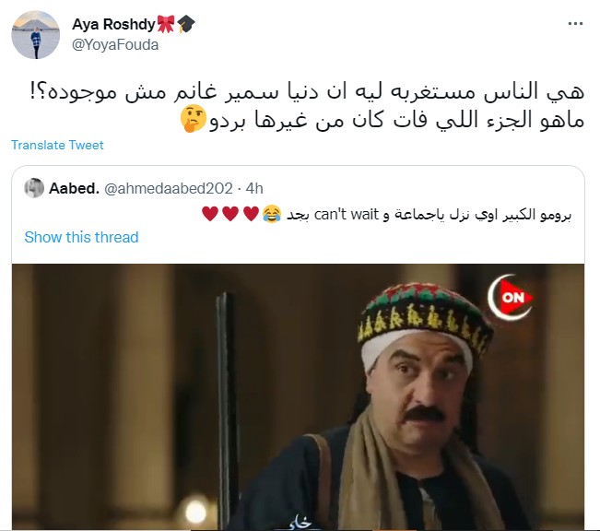Click the laughing tears emoji
This screenshot has height=531, width=600.
tap(272, 214)
